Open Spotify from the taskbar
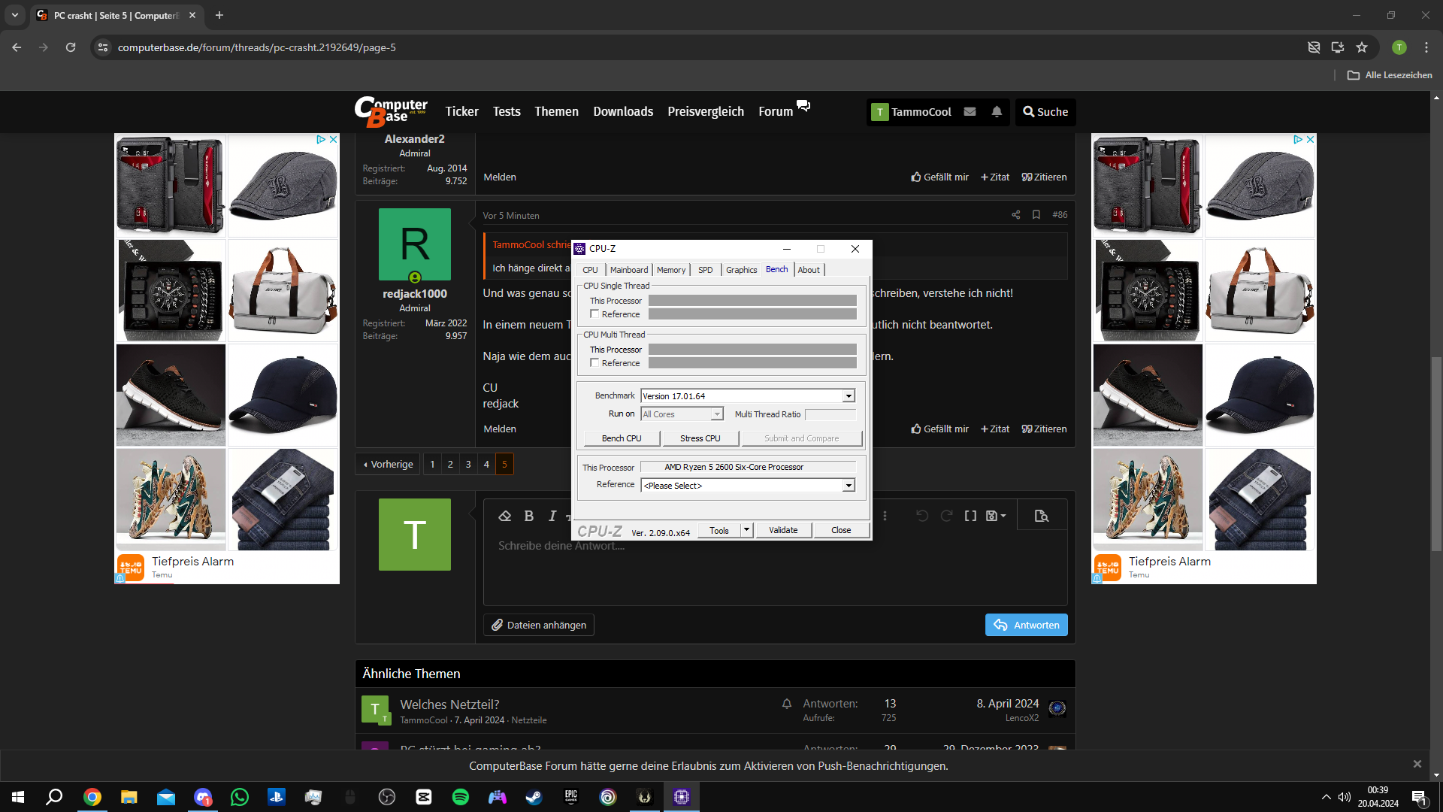This screenshot has height=812, width=1443. [461, 797]
